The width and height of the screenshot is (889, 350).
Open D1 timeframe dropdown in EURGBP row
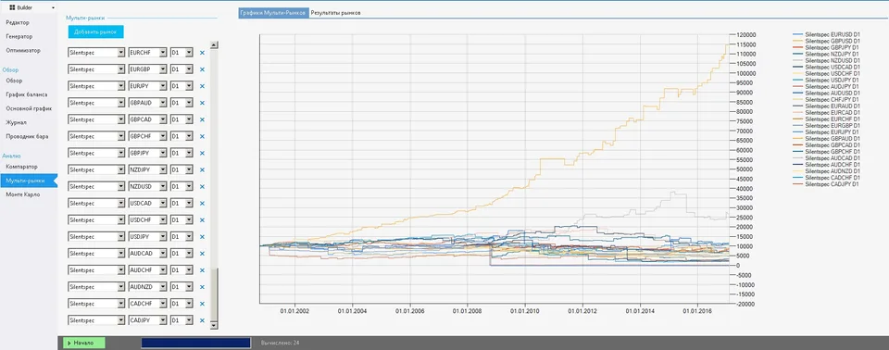pyautogui.click(x=189, y=69)
